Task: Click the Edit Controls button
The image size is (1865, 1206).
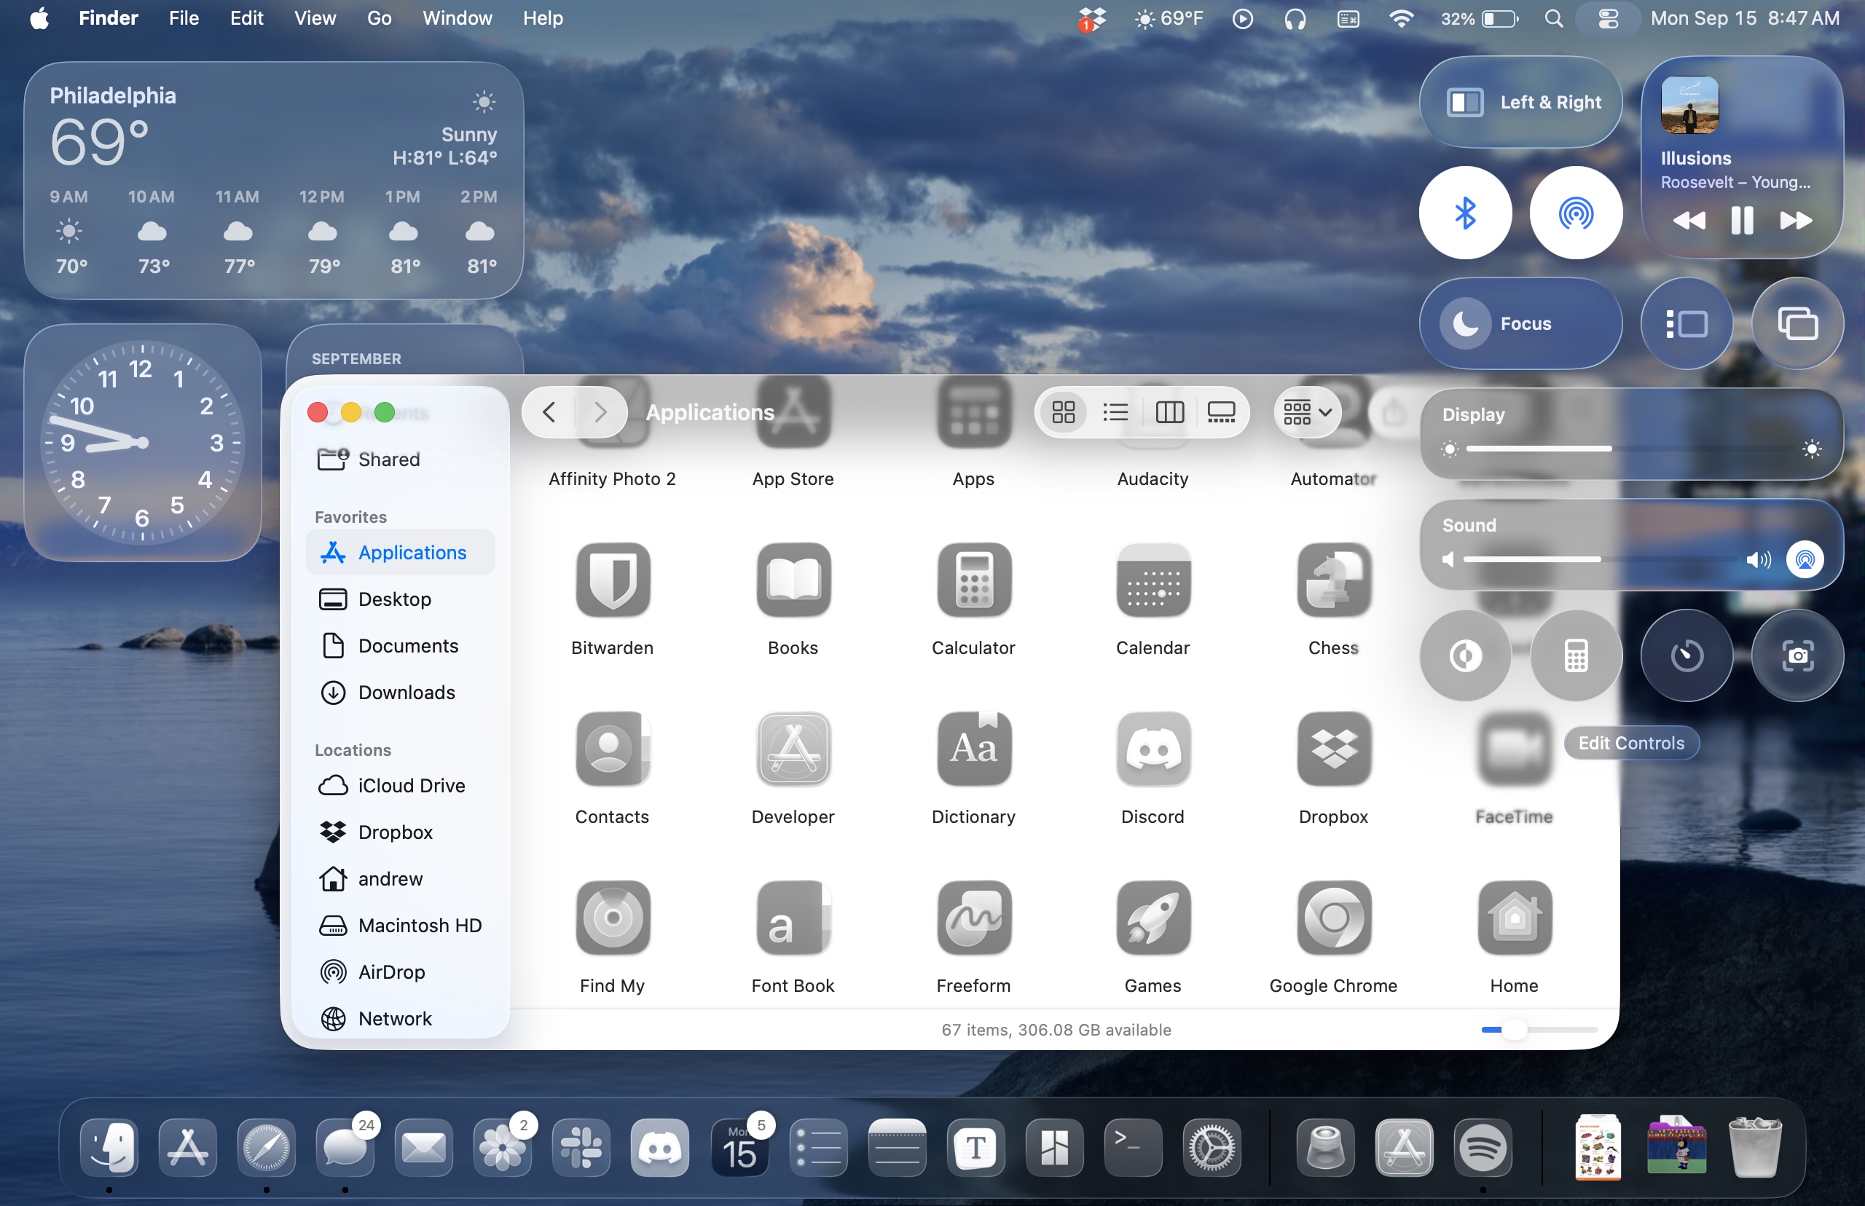Action: pyautogui.click(x=1631, y=743)
